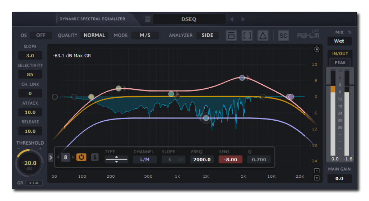Go to the previous preset arrow

click(x=232, y=19)
